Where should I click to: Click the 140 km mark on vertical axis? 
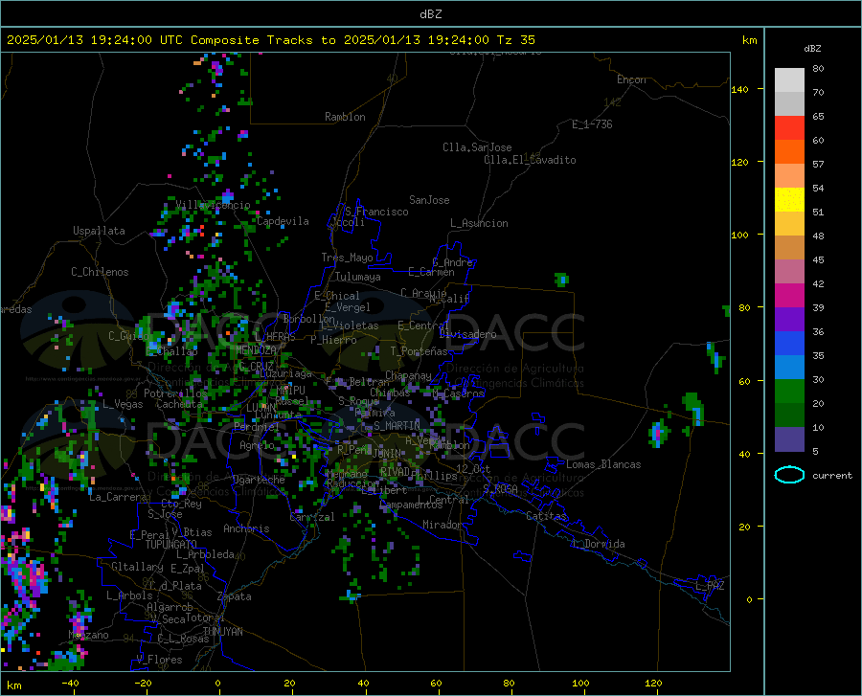point(740,89)
